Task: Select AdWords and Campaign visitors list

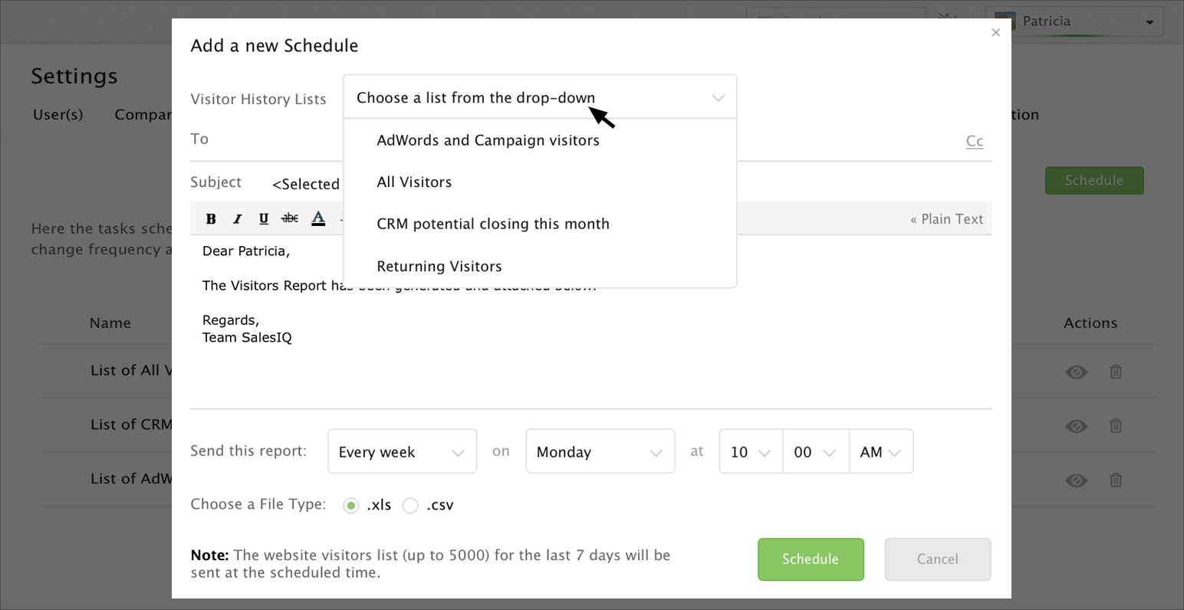Action: pyautogui.click(x=488, y=140)
